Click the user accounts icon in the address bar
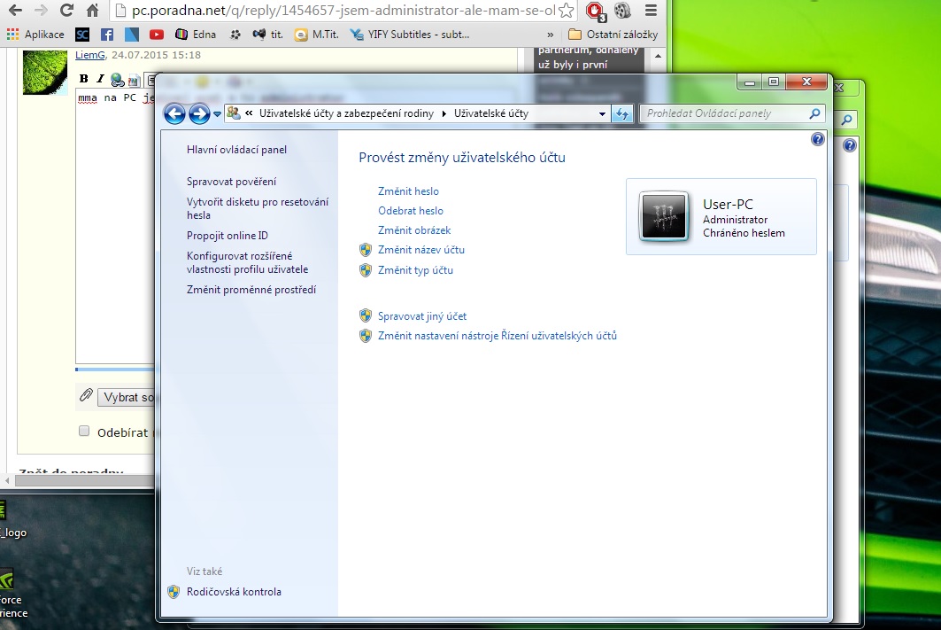 (234, 113)
